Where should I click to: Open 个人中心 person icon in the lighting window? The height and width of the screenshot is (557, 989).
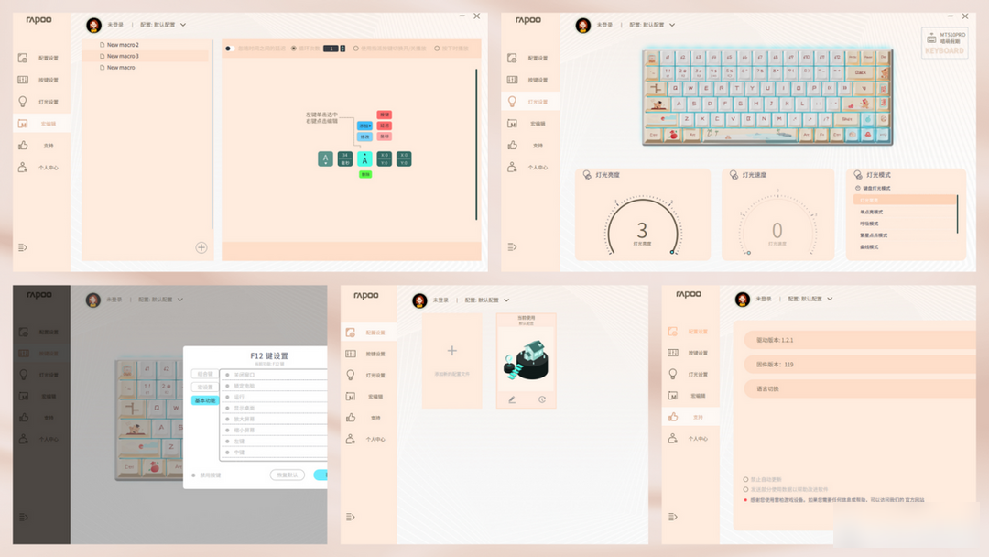coord(512,167)
